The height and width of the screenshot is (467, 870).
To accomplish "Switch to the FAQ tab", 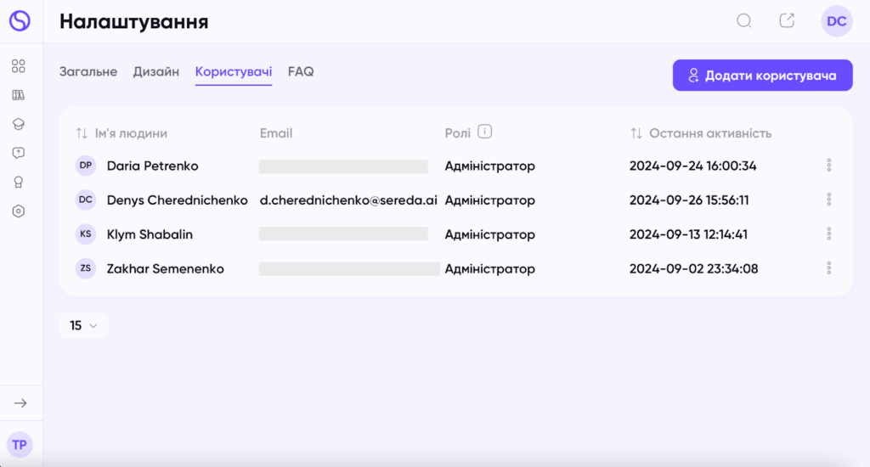I will tap(301, 71).
